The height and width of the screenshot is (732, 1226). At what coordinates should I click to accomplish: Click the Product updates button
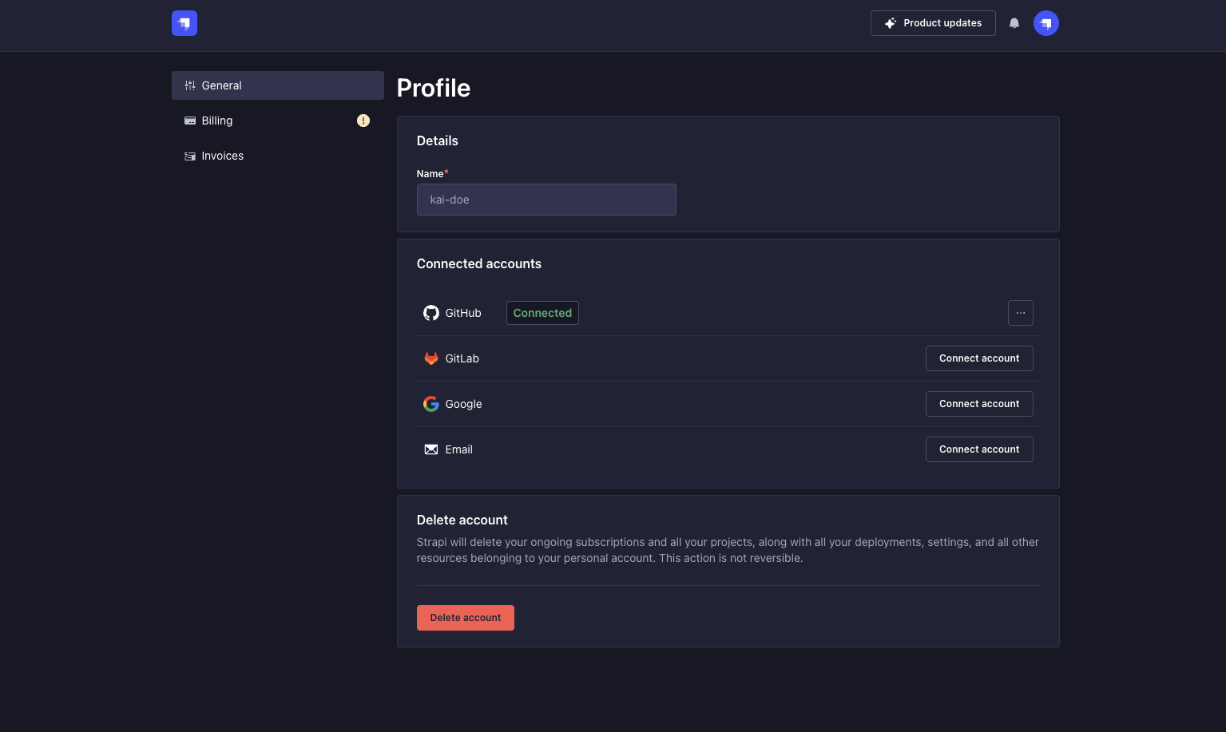933,23
